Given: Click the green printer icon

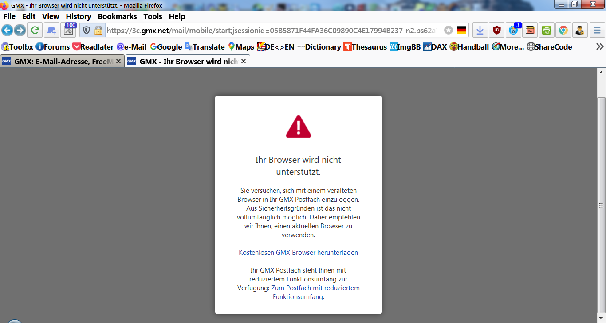Looking at the screenshot, I should (x=547, y=30).
